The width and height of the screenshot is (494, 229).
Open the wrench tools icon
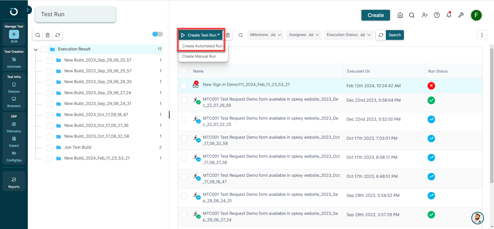pyautogui.click(x=461, y=15)
